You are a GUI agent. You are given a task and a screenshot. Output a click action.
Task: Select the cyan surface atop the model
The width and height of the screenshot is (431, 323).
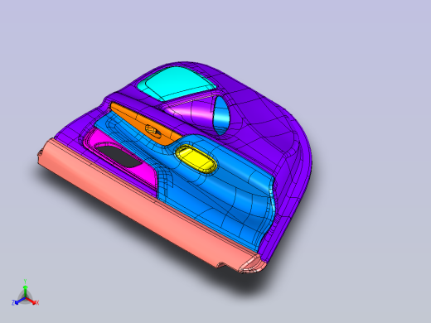point(177,83)
